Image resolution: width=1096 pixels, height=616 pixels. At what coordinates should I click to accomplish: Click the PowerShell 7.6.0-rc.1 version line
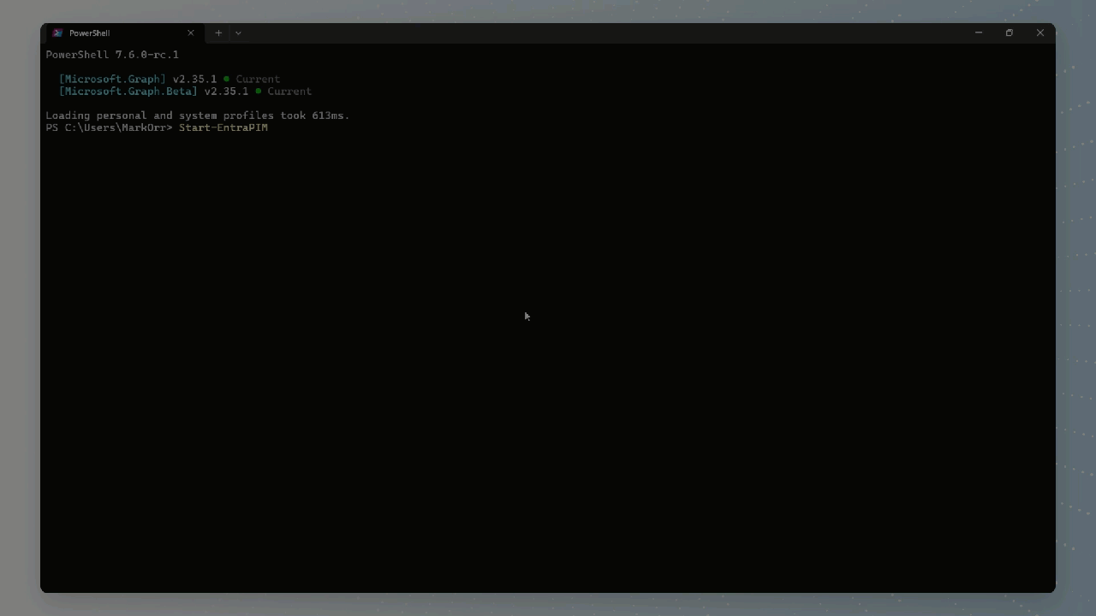112,55
